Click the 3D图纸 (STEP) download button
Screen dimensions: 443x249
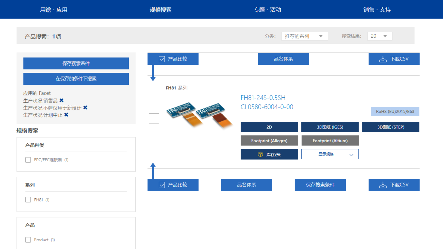pos(390,127)
